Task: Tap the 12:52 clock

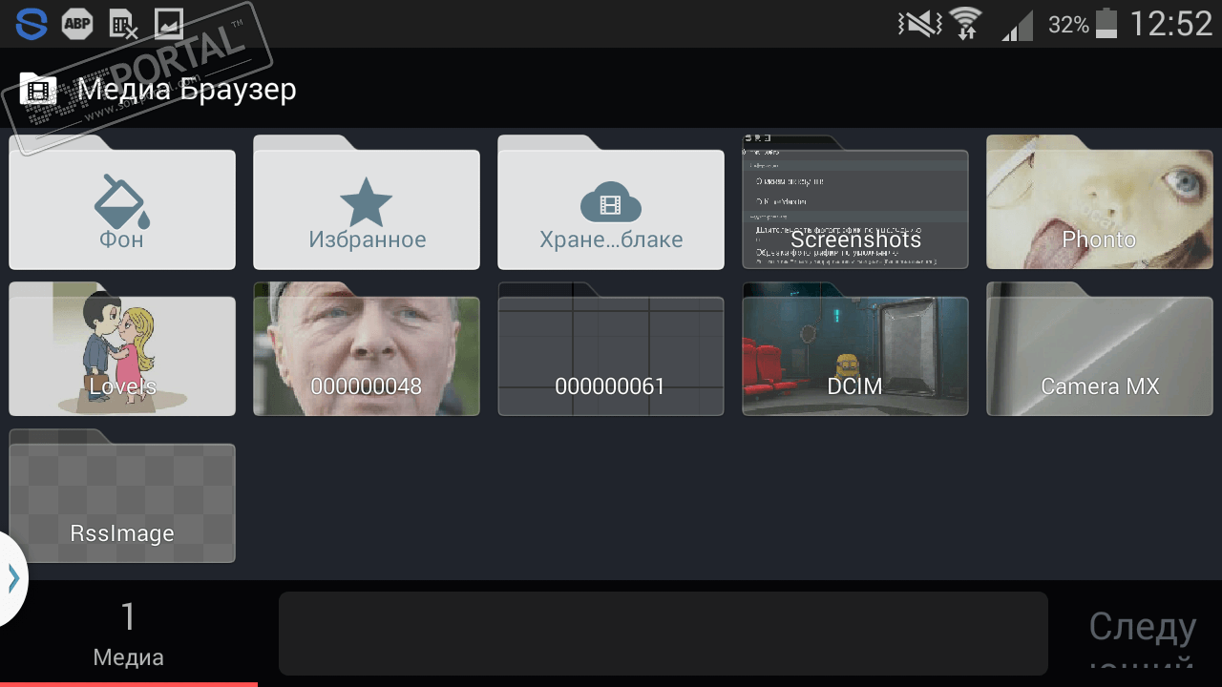Action: [1171, 24]
